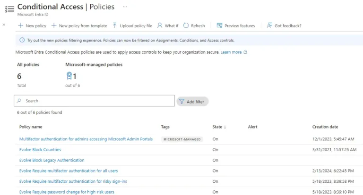This screenshot has width=363, height=195.
Task: Open Evolve Require password change for high-risk users
Action: click(x=67, y=192)
